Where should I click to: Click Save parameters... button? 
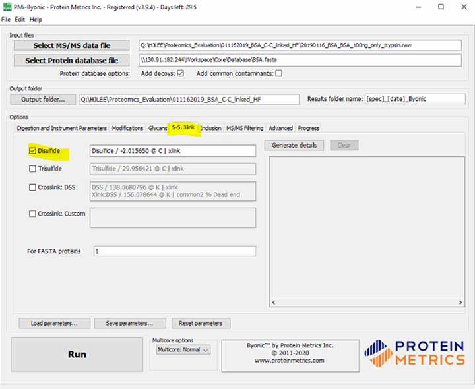130,323
